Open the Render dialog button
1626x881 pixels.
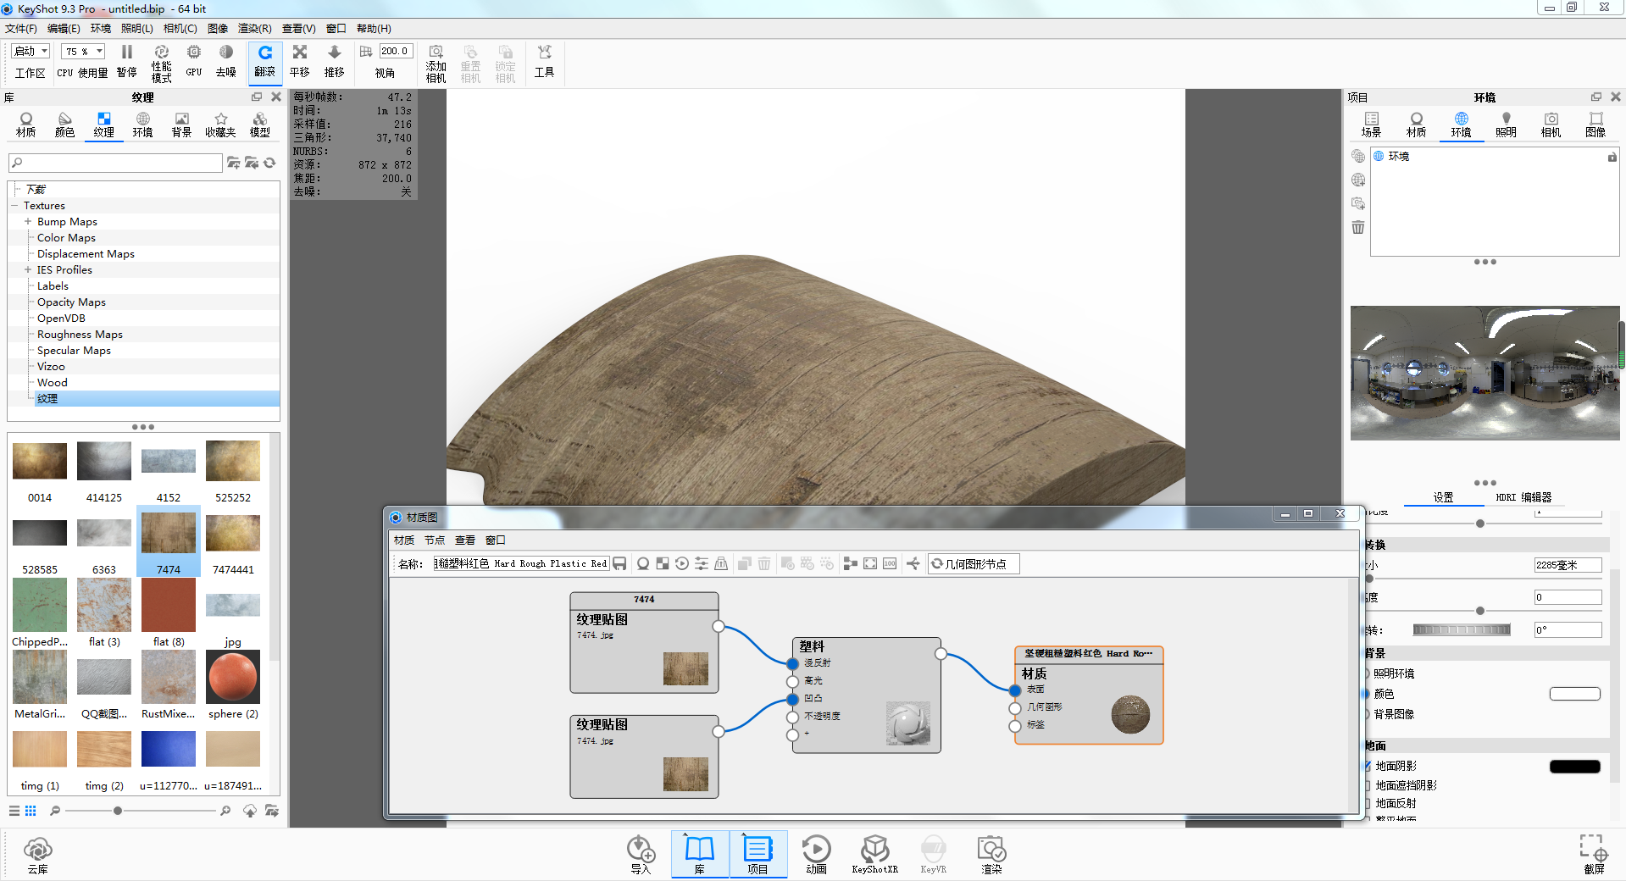point(991,854)
